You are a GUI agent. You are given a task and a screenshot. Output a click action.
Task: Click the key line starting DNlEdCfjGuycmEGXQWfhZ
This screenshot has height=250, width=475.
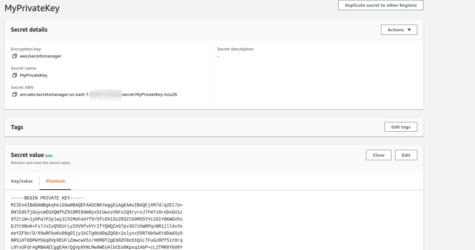96,212
